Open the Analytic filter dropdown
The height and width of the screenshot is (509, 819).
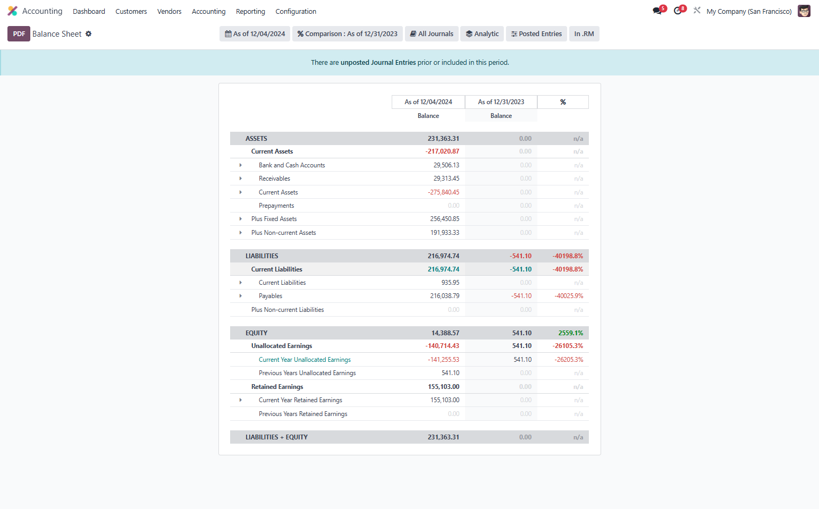tap(482, 33)
